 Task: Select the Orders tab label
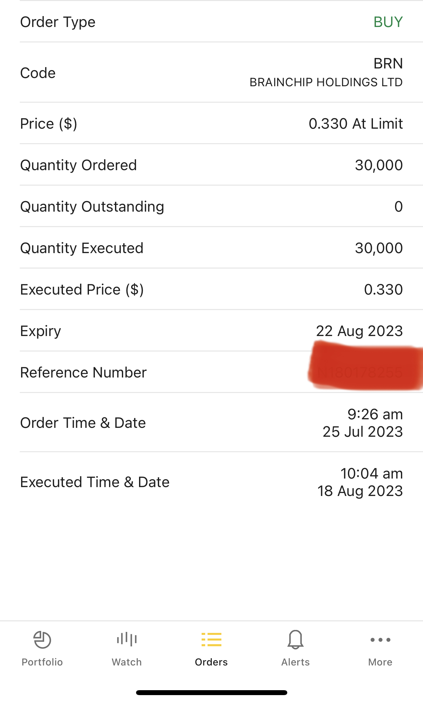(x=211, y=662)
